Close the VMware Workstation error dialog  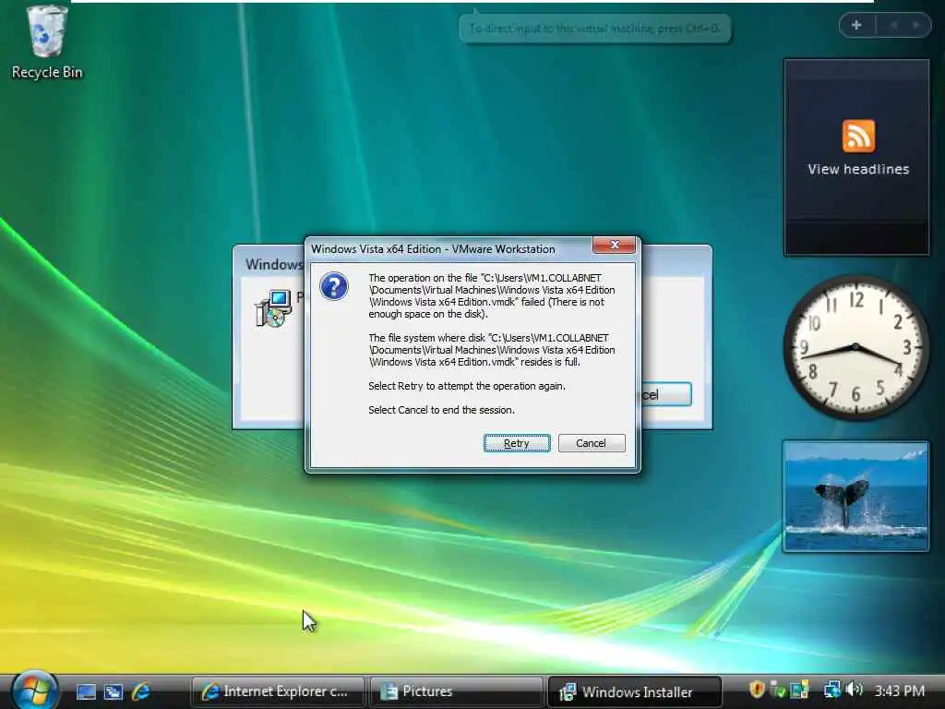(x=614, y=245)
